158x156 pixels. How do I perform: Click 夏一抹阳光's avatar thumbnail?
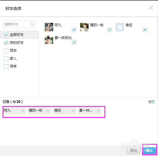pos(49,40)
